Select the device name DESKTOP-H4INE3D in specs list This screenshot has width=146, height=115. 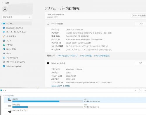74,30
